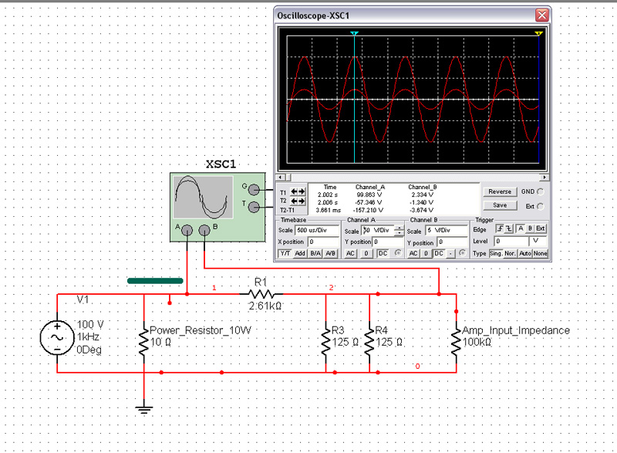Move cursor T2 left with its arrow
Image resolution: width=617 pixels, height=453 pixels.
(294, 201)
